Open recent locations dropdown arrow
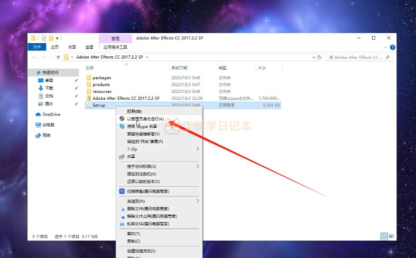 [x=51, y=58]
